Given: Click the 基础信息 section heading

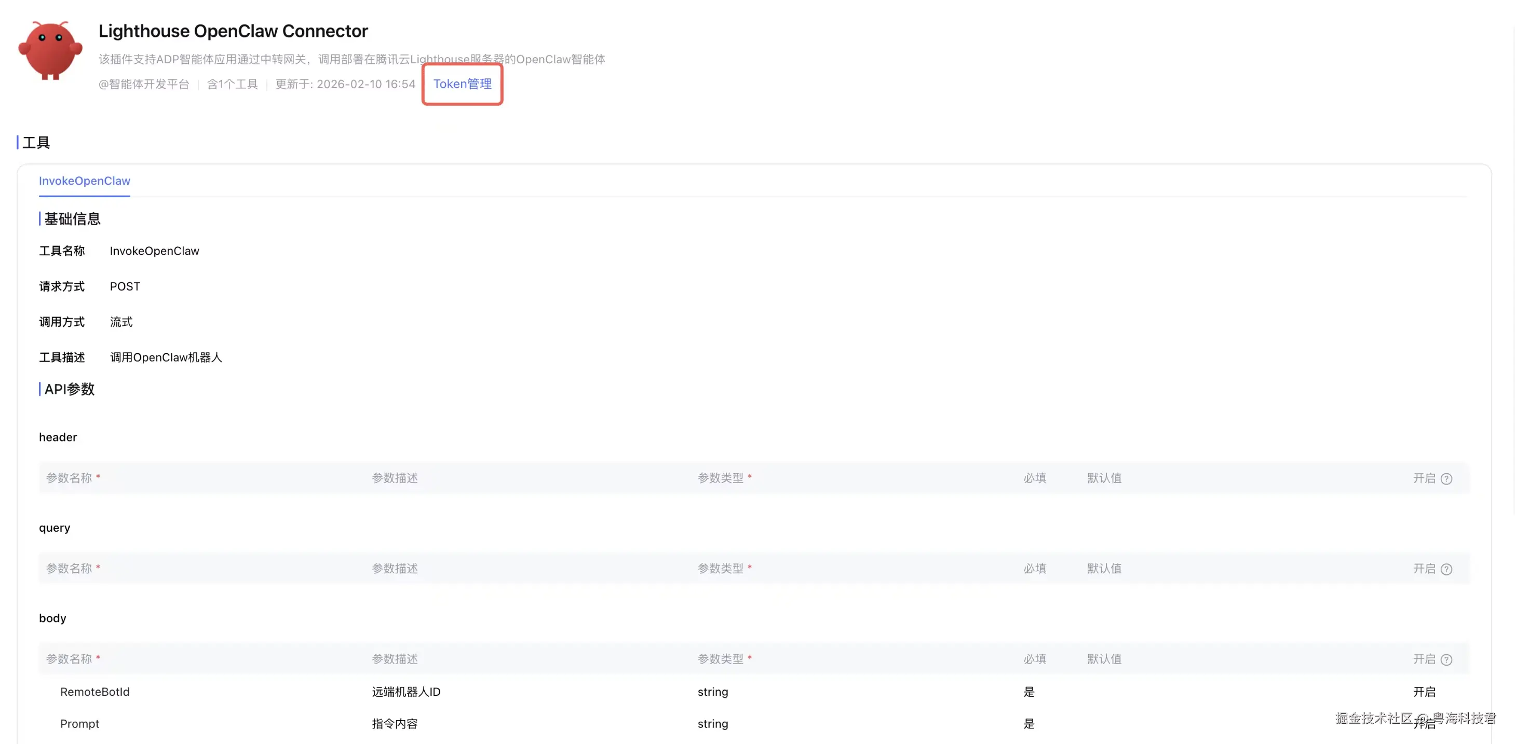Looking at the screenshot, I should [72, 219].
